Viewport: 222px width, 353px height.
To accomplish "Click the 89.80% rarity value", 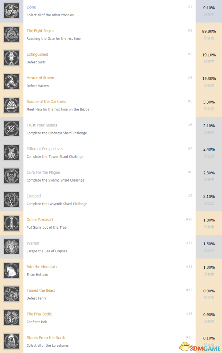I will [x=209, y=31].
